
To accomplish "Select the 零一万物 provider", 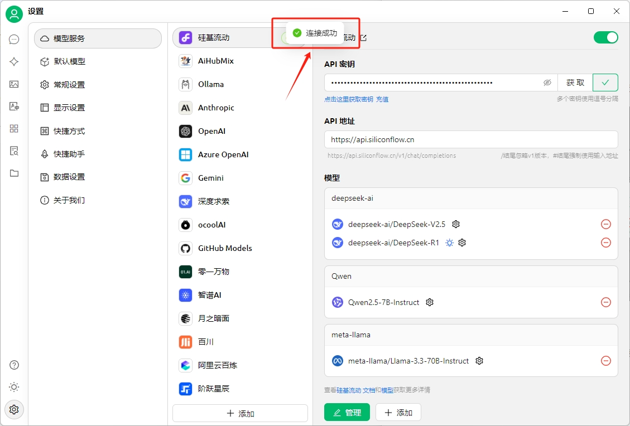I will point(241,272).
